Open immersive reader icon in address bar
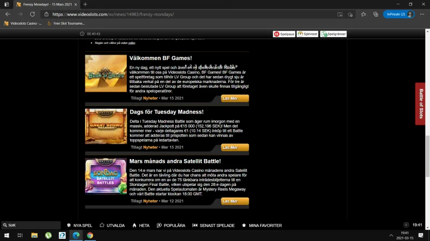The width and height of the screenshot is (430, 241). tap(340, 14)
